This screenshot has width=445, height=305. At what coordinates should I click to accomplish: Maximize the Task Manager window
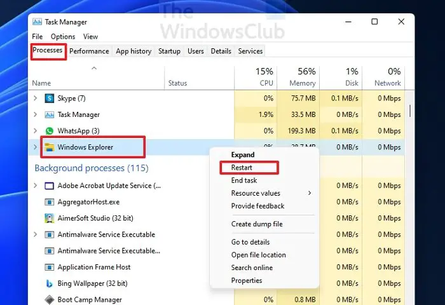click(x=374, y=22)
